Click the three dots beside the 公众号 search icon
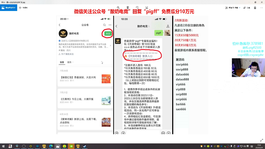The width and height of the screenshot is (265, 149). pyautogui.click(x=110, y=25)
